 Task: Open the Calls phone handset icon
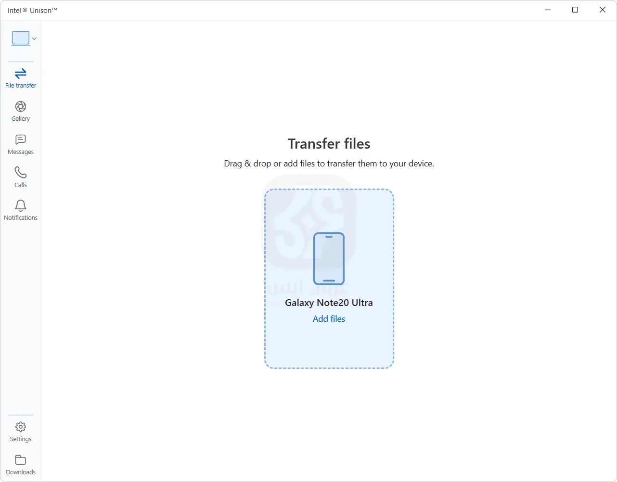21,172
